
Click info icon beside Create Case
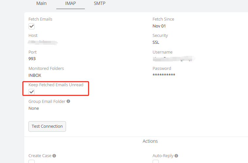[x=54, y=156]
